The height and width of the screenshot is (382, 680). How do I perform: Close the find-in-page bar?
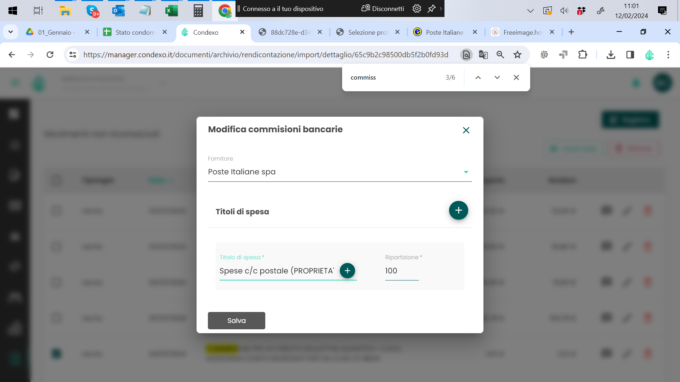click(x=516, y=77)
